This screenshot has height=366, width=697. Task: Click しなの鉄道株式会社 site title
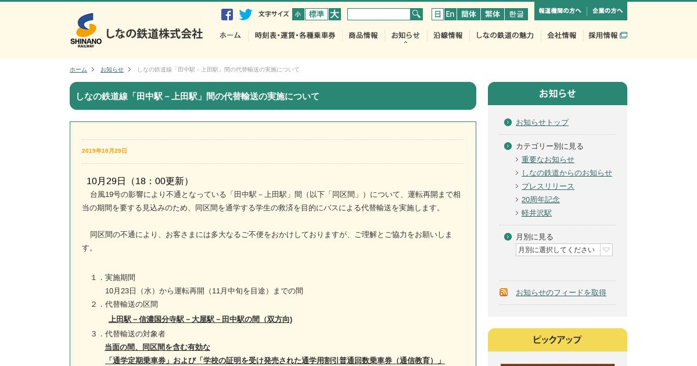click(154, 33)
